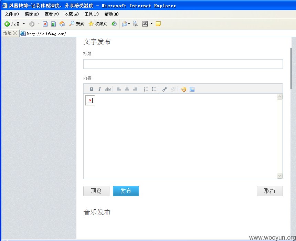This screenshot has height=241, width=296.
Task: Expand the Forward button history dropdown arrow
Action: tap(39, 24)
